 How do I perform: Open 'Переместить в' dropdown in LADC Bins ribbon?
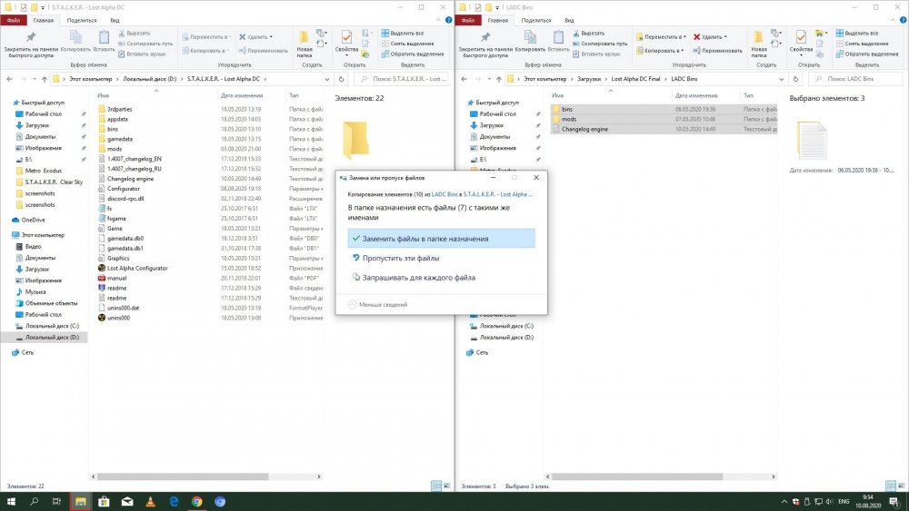click(663, 37)
